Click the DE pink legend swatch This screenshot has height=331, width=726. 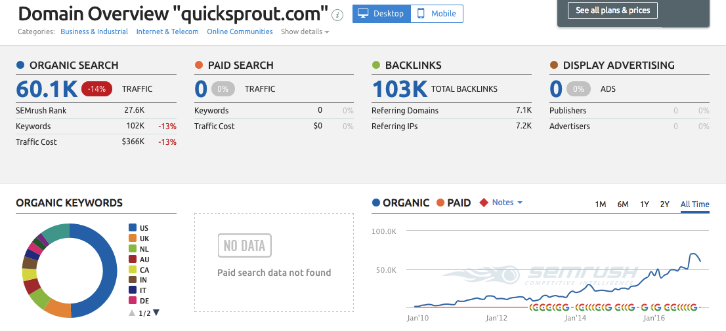tap(133, 301)
